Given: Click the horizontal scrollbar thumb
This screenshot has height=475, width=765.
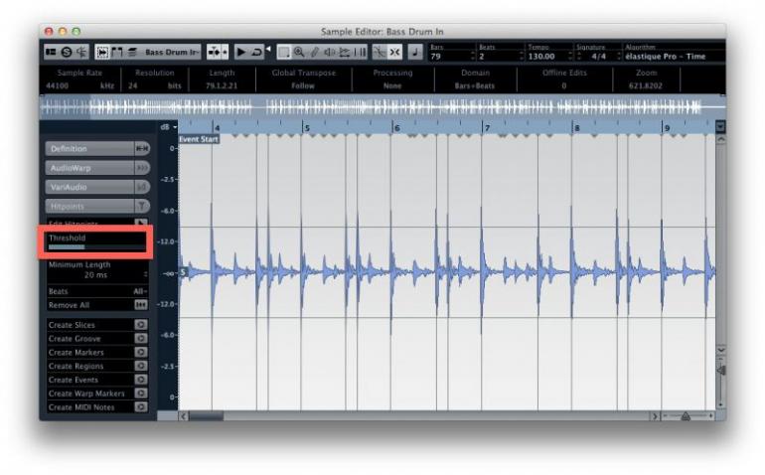Looking at the screenshot, I should pos(207,416).
